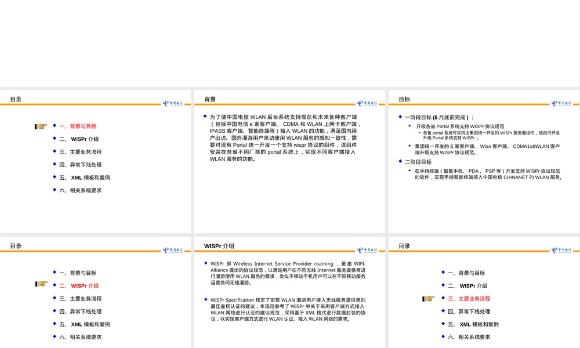Click 四、异常下线处理 on slide with red 主要业务流程

469,311
